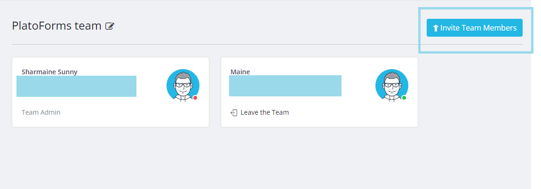Click the blue redacted block under Maine
The image size is (541, 189).
click(285, 86)
